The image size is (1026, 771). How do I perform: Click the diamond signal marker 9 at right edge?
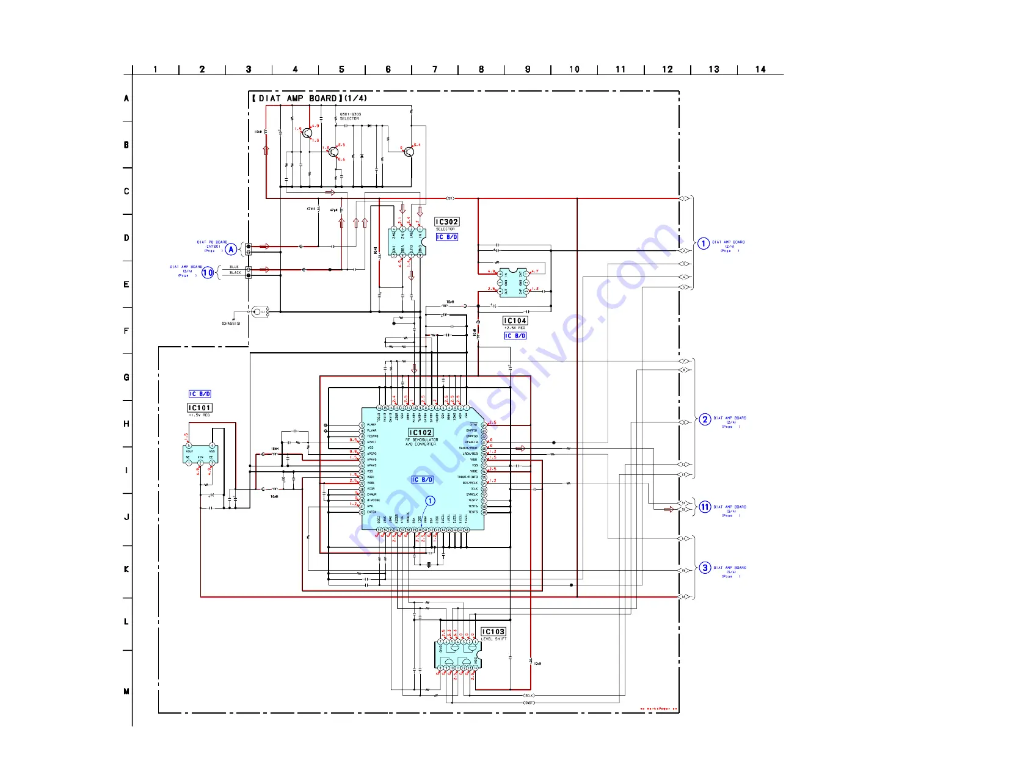[684, 422]
